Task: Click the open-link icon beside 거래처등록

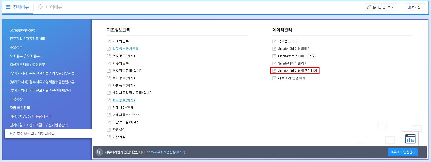Action: pyautogui.click(x=109, y=41)
